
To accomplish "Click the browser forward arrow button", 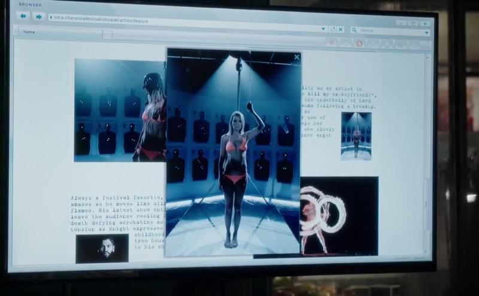I will pos(38,17).
